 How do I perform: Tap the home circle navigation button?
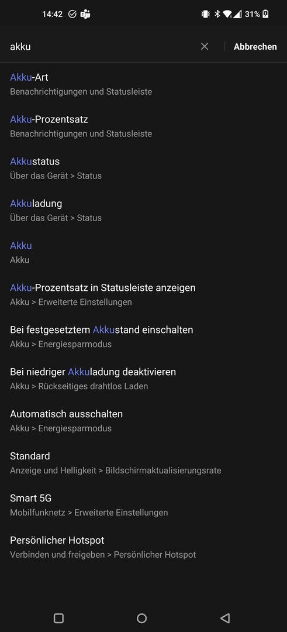pyautogui.click(x=141, y=618)
